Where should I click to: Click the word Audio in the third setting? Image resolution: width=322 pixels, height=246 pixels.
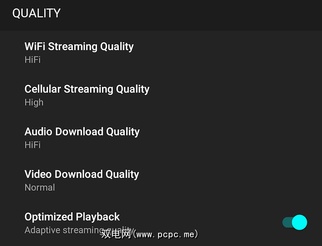pos(38,132)
